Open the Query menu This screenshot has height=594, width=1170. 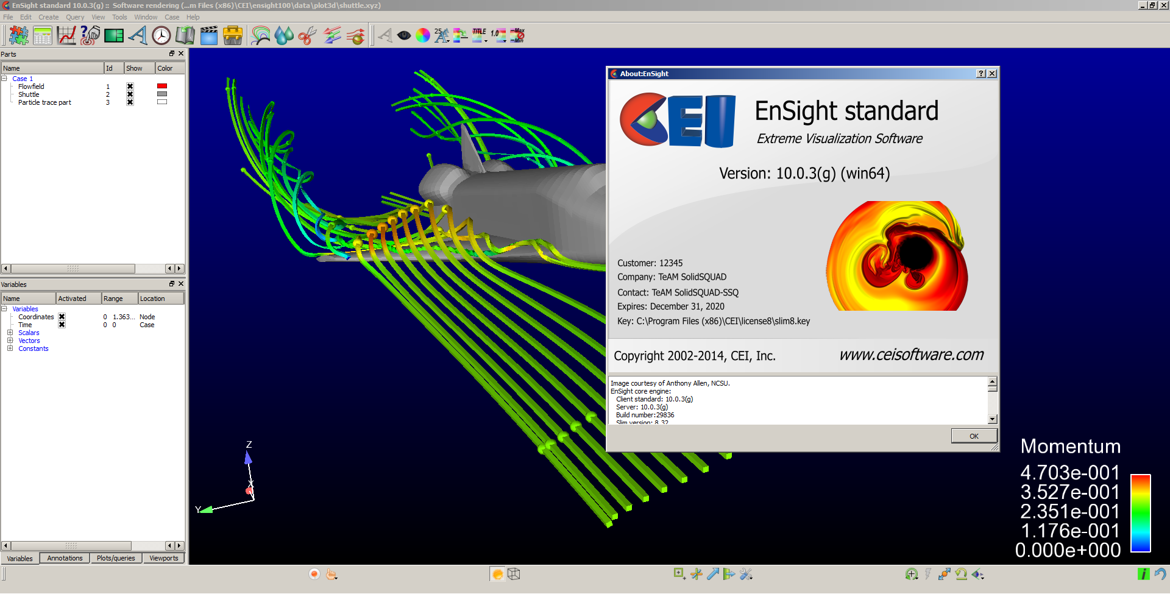pyautogui.click(x=75, y=17)
